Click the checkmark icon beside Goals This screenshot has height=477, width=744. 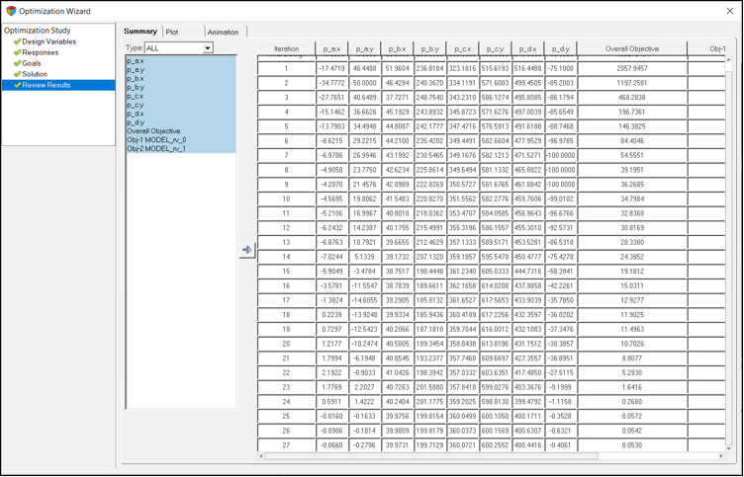click(17, 63)
